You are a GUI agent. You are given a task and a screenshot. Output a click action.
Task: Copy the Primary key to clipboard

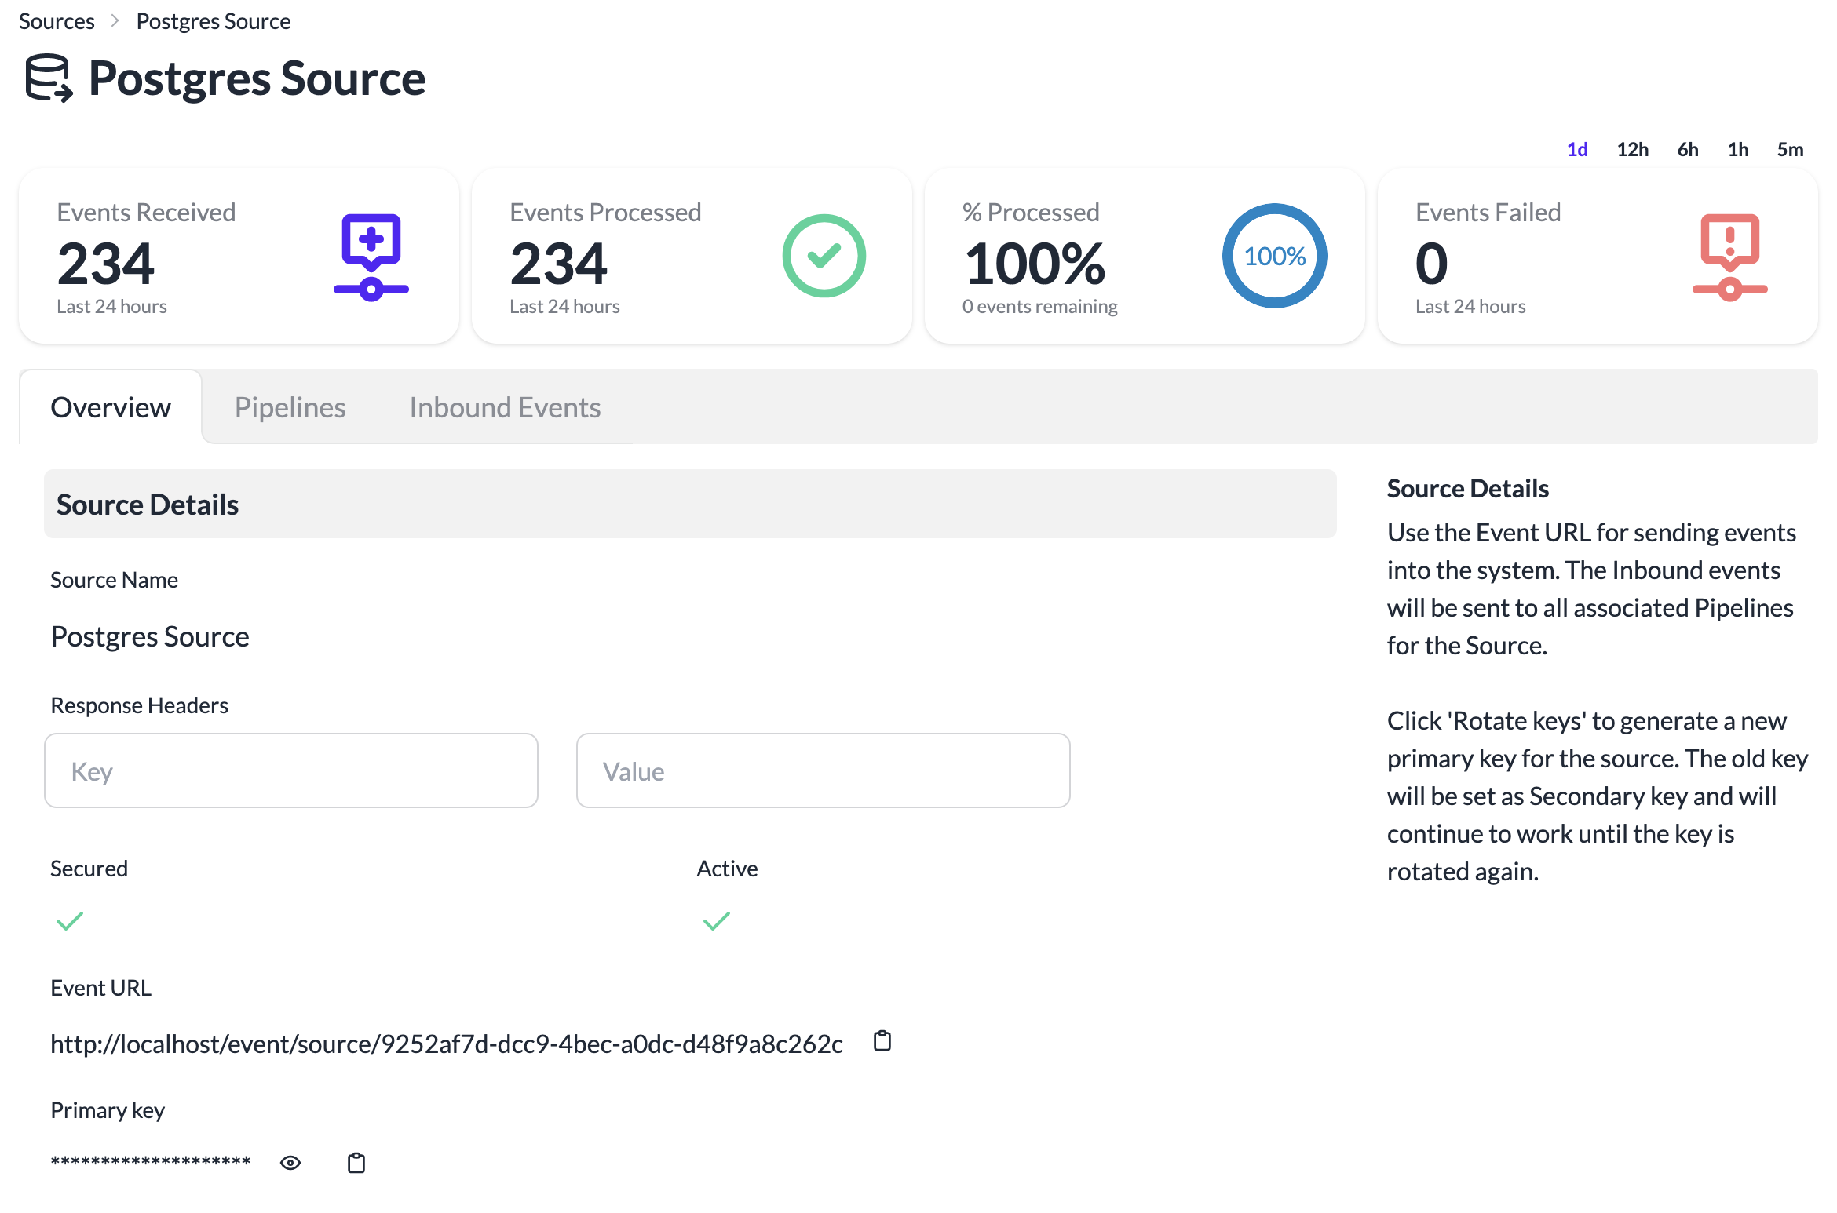pos(356,1163)
